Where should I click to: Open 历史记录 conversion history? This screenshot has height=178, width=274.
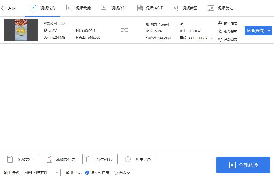pyautogui.click(x=139, y=159)
